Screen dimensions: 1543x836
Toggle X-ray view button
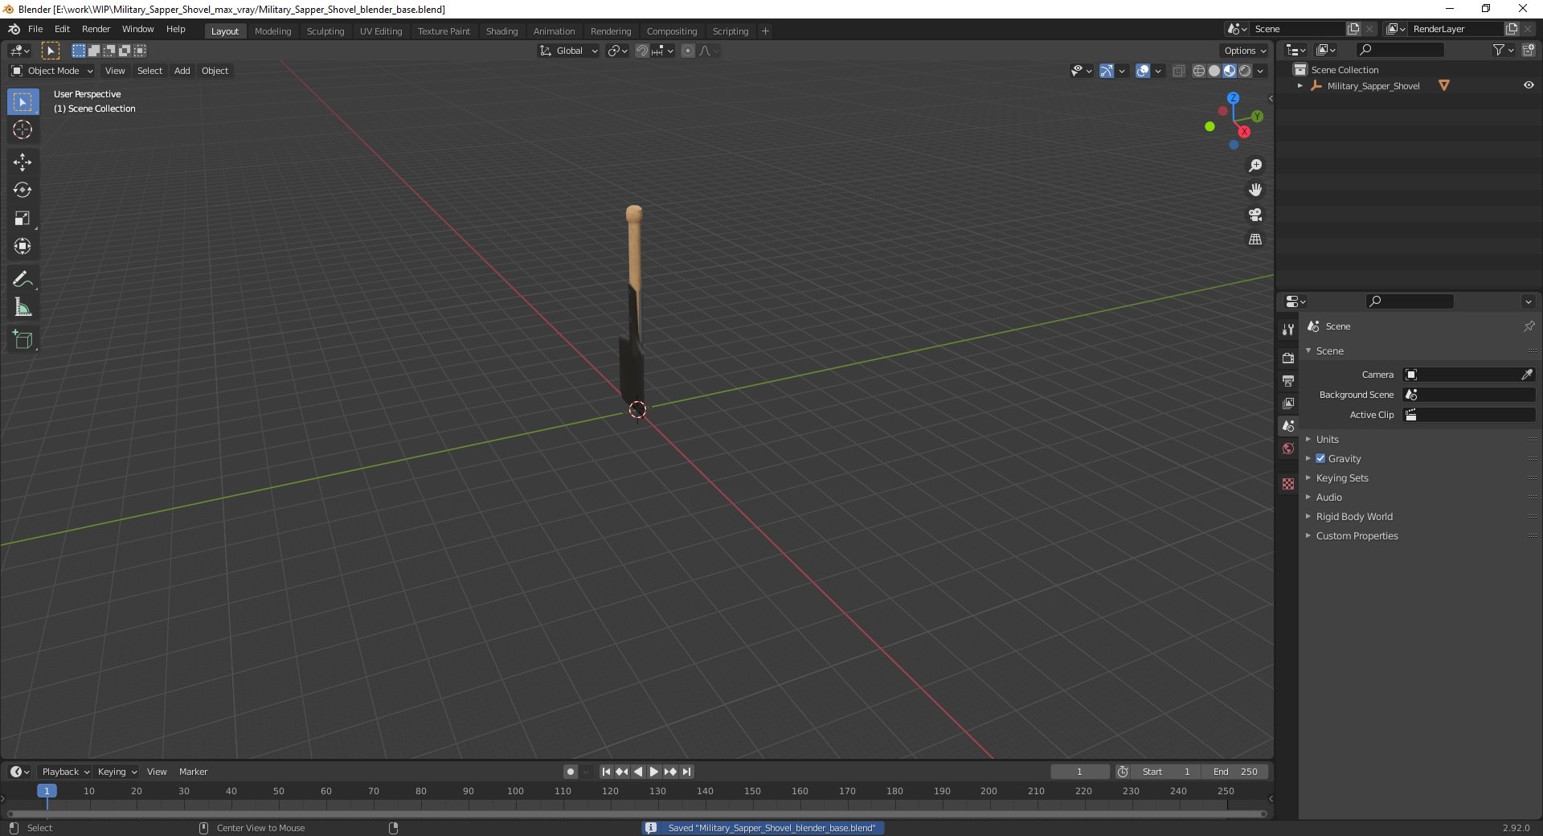click(x=1179, y=71)
